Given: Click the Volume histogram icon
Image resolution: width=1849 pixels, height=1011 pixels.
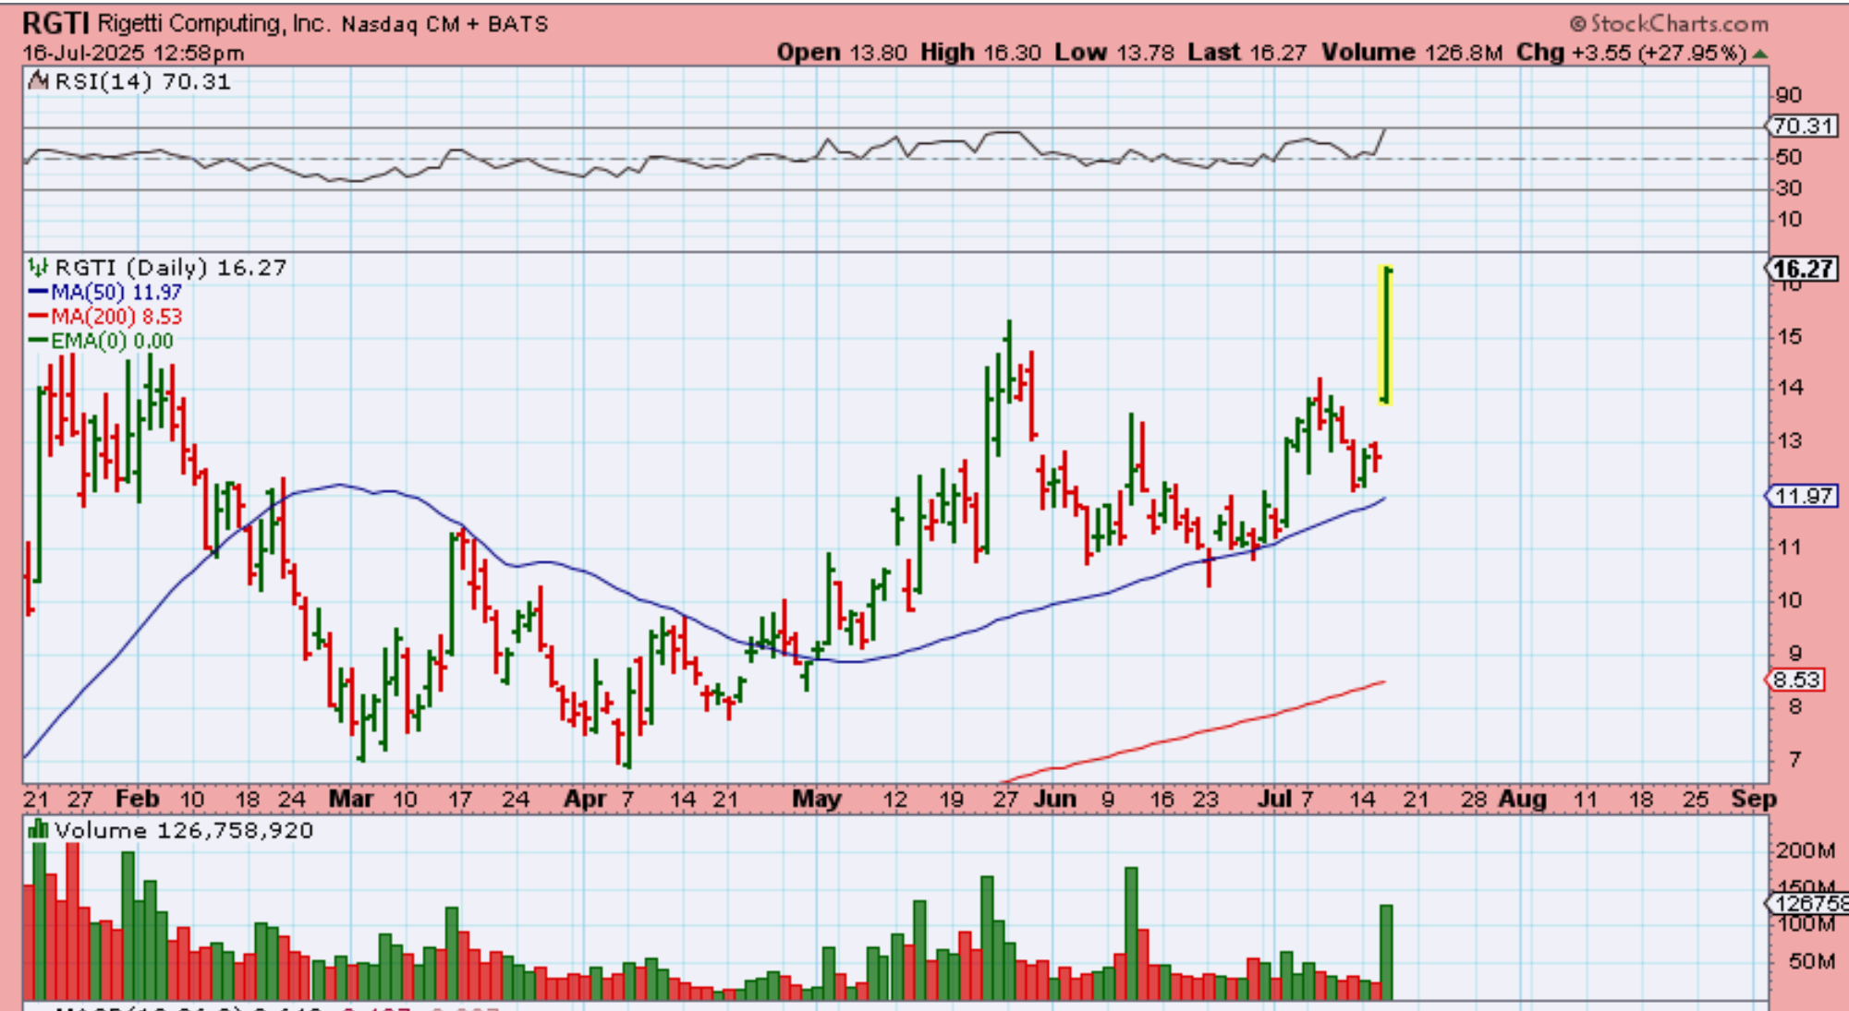Looking at the screenshot, I should tap(38, 829).
